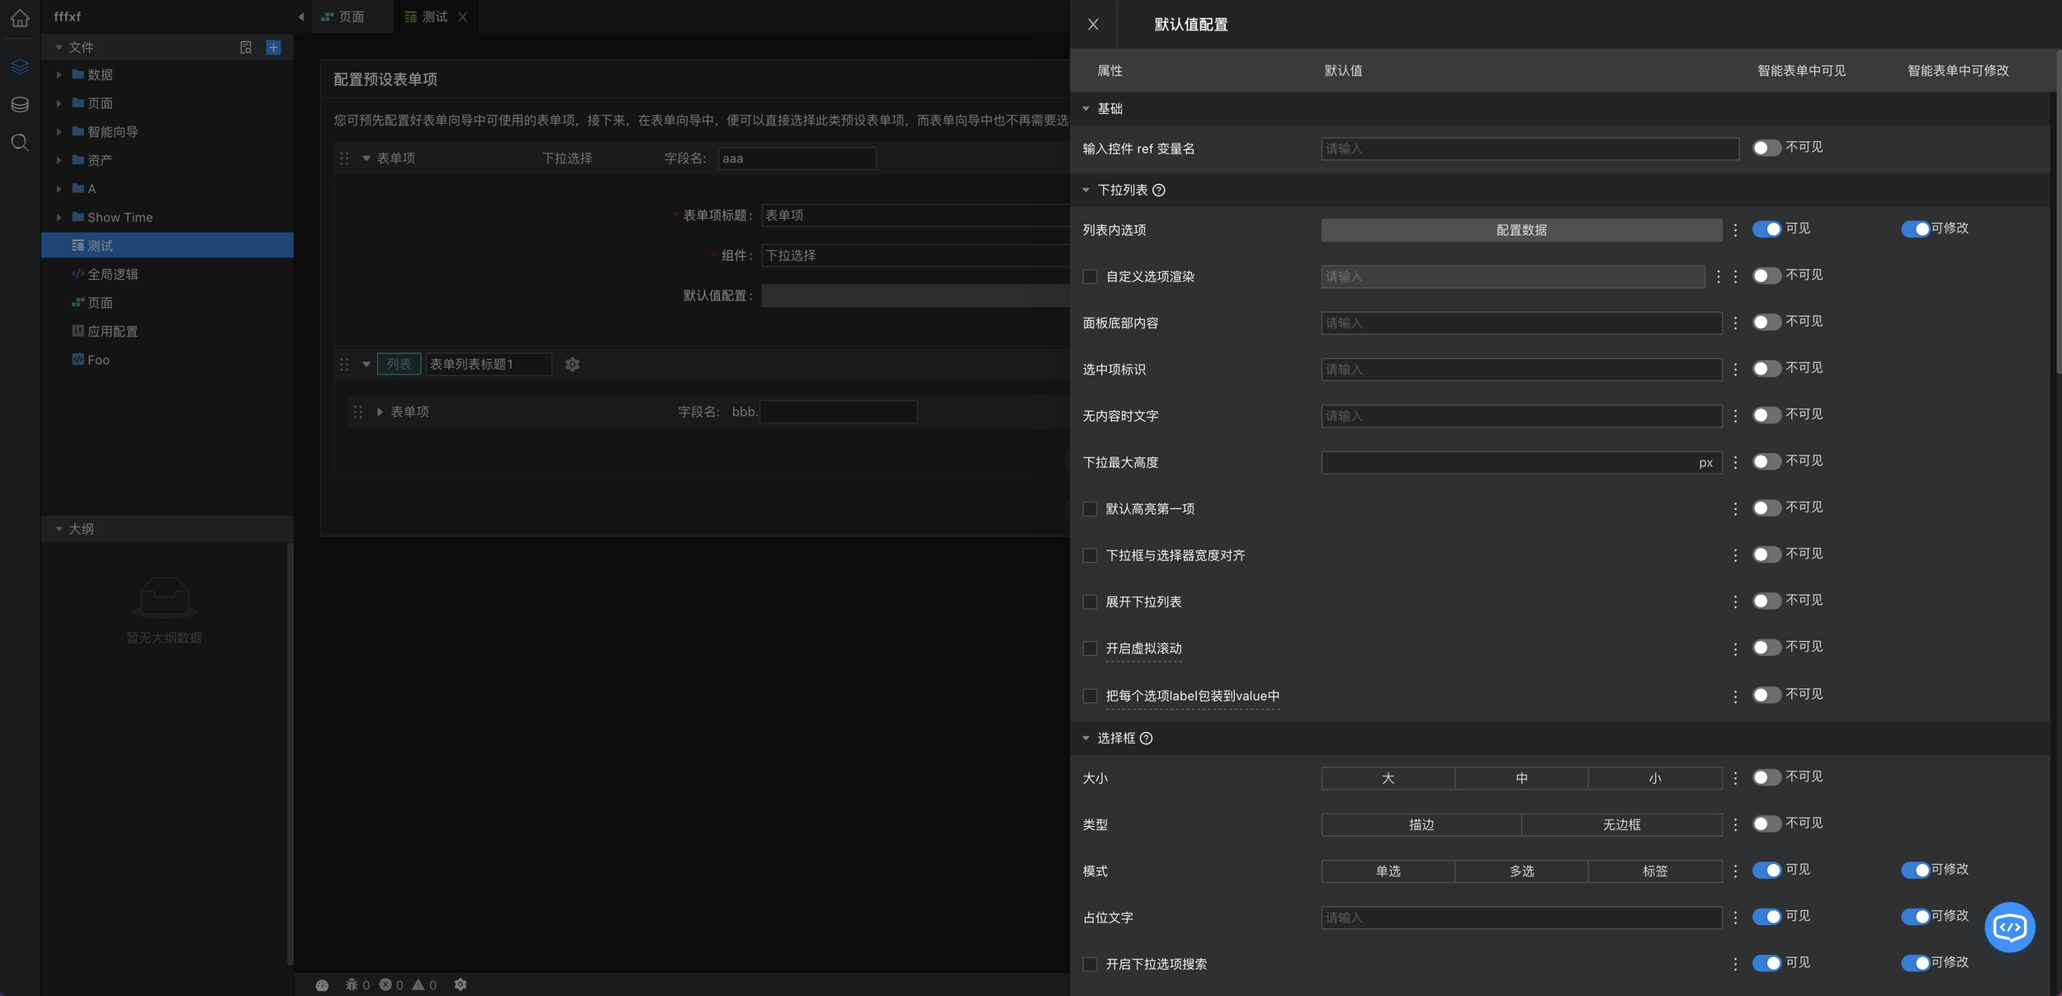
Task: Click the home icon in sidebar
Action: (20, 18)
